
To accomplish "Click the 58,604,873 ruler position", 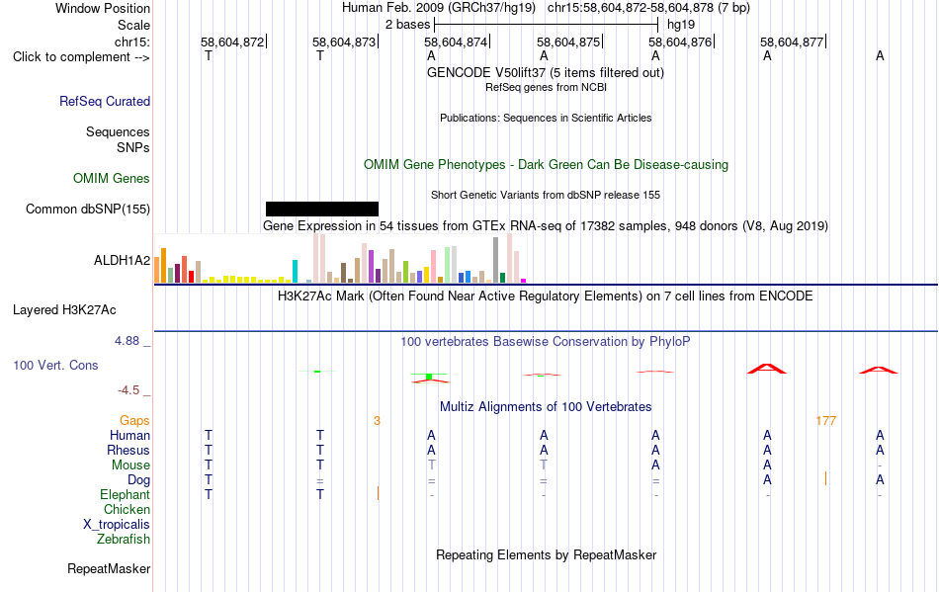I will pyautogui.click(x=344, y=42).
